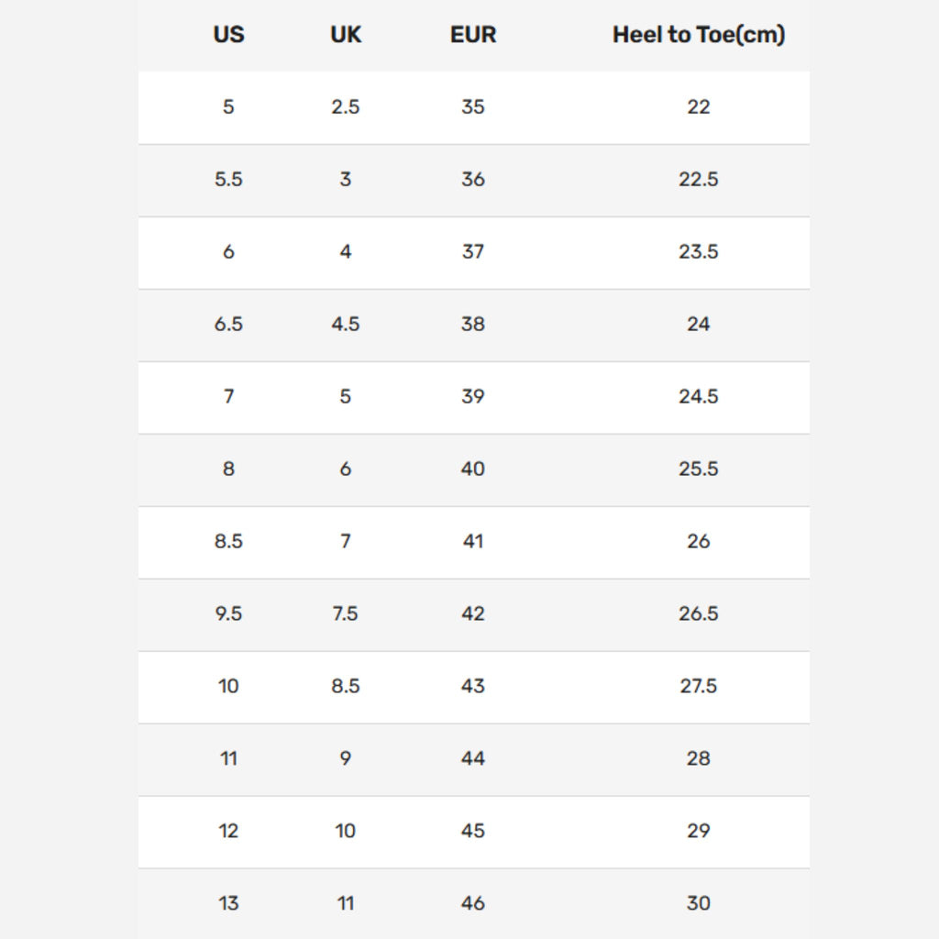Click the 23.5 cm heel to toe value
Screen dimensions: 939x939
pyautogui.click(x=699, y=252)
